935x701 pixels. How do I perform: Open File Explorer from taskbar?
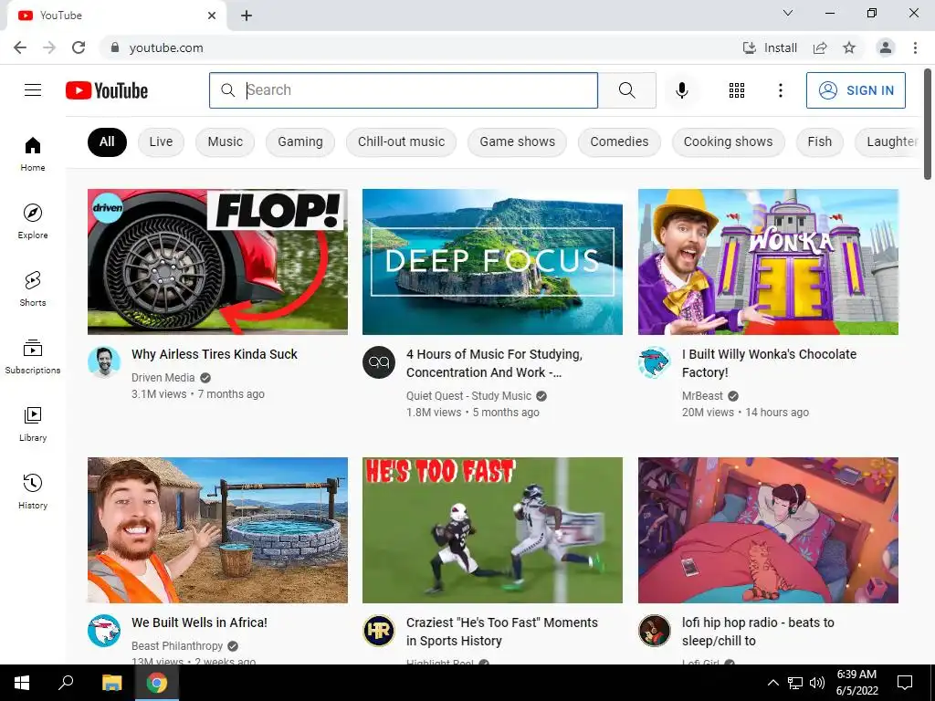click(111, 683)
